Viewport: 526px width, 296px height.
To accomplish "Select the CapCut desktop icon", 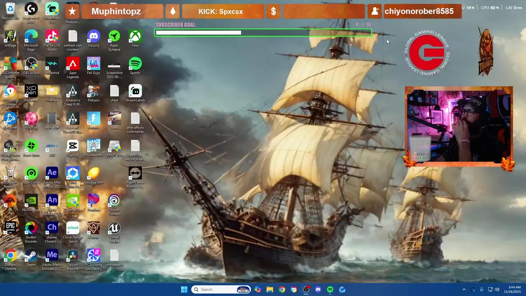I will [73, 148].
